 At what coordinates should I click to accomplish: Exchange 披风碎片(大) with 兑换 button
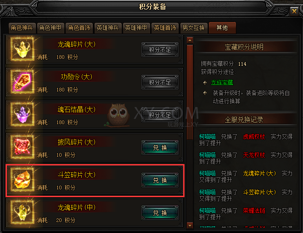160,148
